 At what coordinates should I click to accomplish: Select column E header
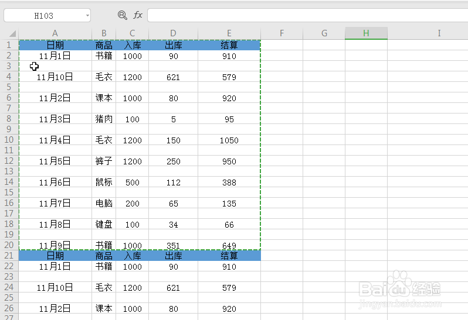[229, 33]
